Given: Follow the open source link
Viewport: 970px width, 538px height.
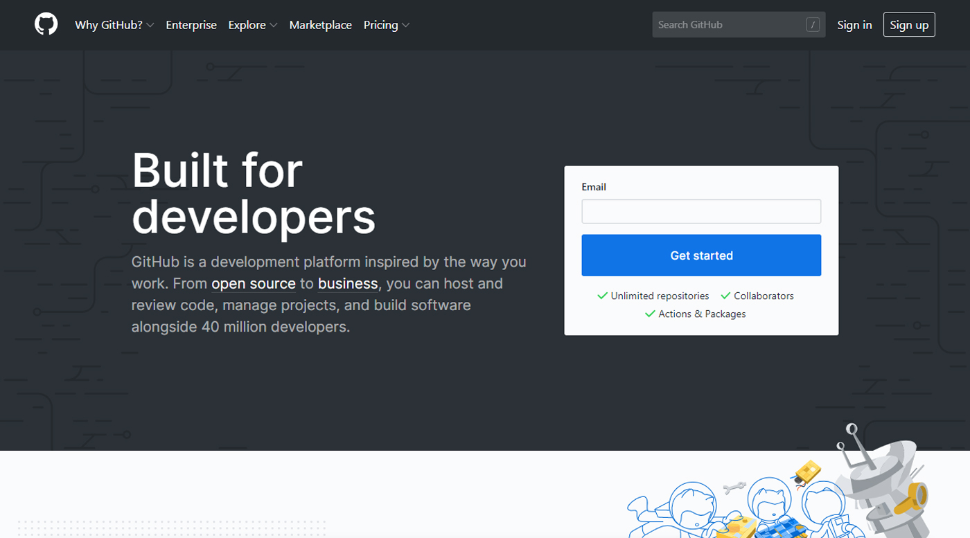Looking at the screenshot, I should pyautogui.click(x=254, y=284).
